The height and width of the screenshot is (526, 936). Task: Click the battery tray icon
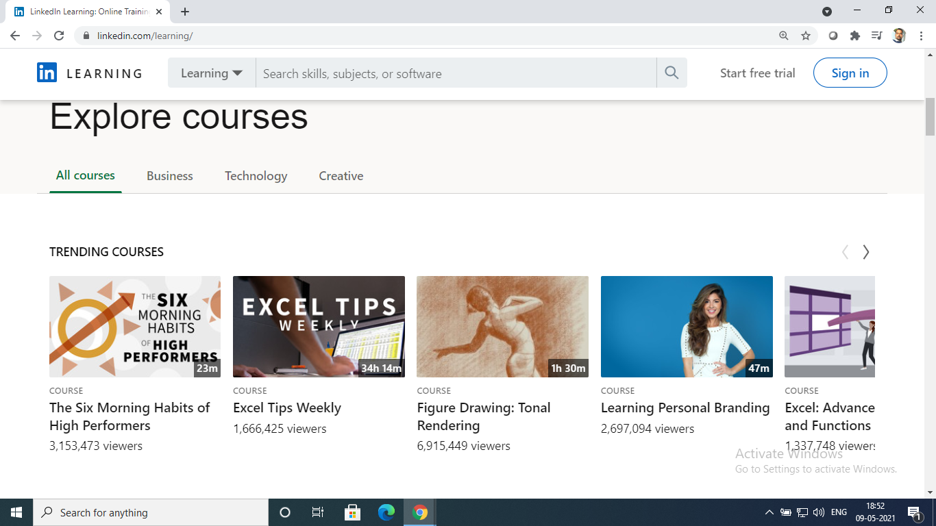coord(786,512)
